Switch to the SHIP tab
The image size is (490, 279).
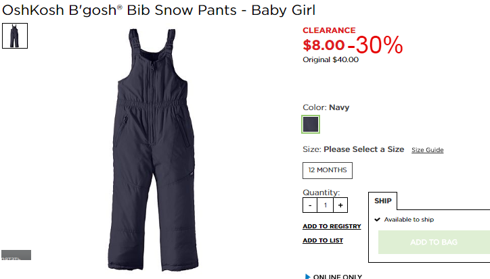tap(383, 201)
